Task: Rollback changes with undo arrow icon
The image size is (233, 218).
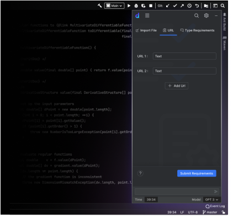Action: pyautogui.click(x=197, y=6)
